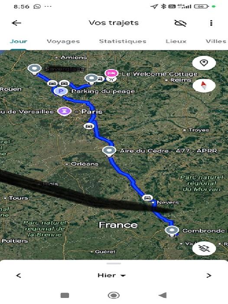
Task: Toggle the crossed-out layers button
Action: 204,248
